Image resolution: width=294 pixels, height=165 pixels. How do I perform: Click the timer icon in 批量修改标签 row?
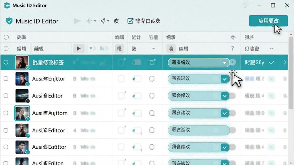(152, 62)
